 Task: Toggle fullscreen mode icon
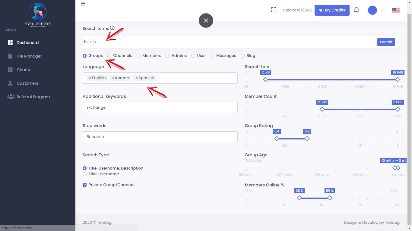(x=274, y=10)
